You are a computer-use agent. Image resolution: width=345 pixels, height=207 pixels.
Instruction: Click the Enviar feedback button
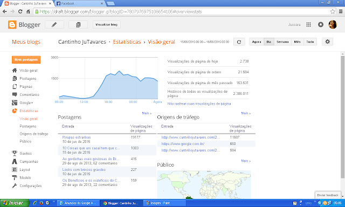328,195
